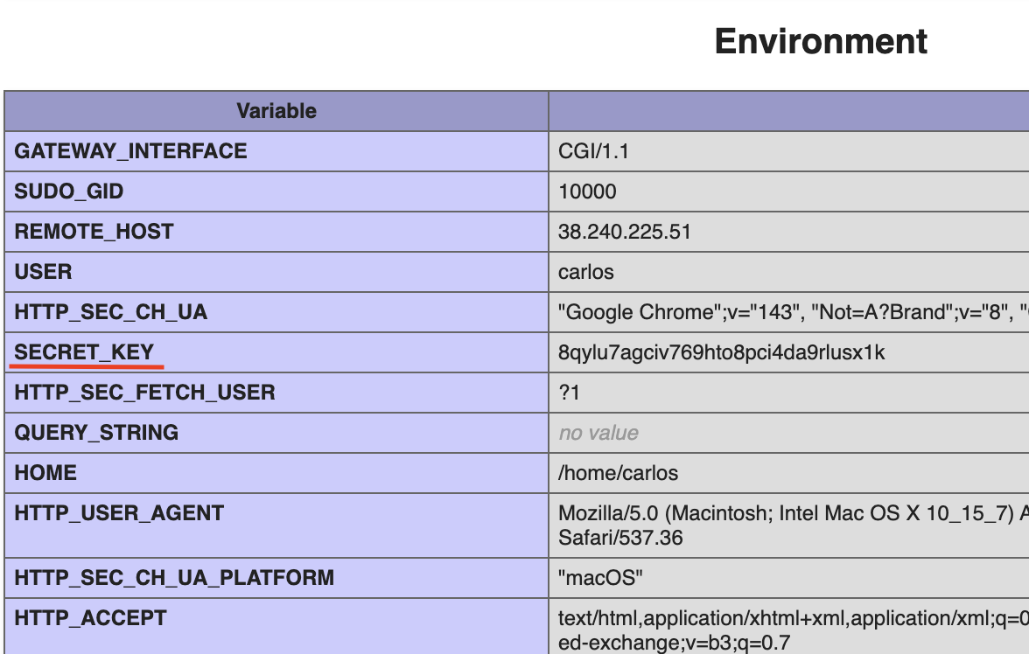Viewport: 1029px width, 654px height.
Task: Click the HTTP_SEC_CH_UA variable name
Action: [x=111, y=312]
